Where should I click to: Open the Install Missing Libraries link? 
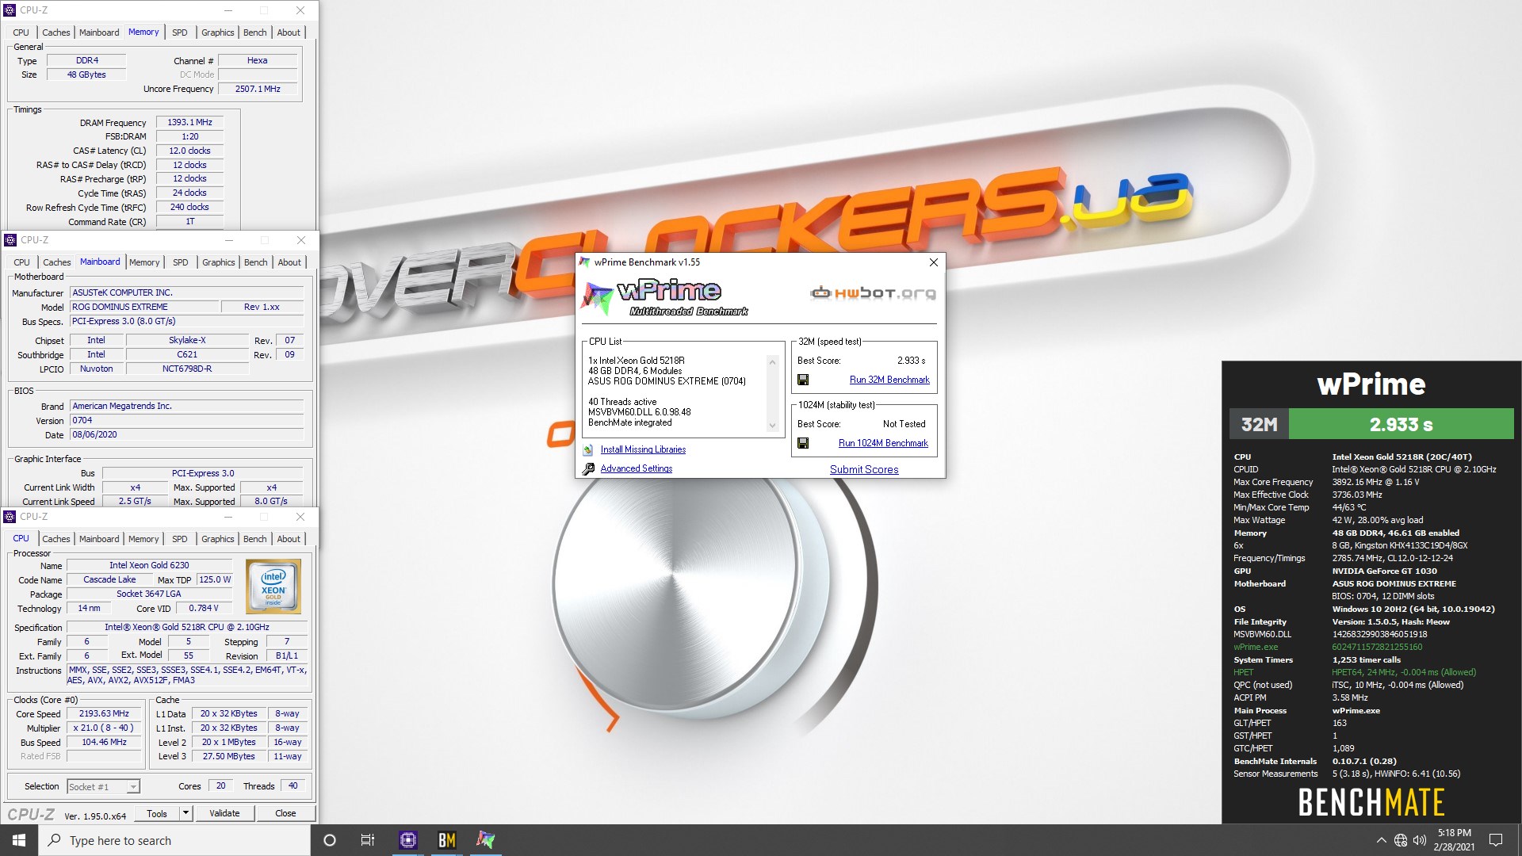[643, 449]
